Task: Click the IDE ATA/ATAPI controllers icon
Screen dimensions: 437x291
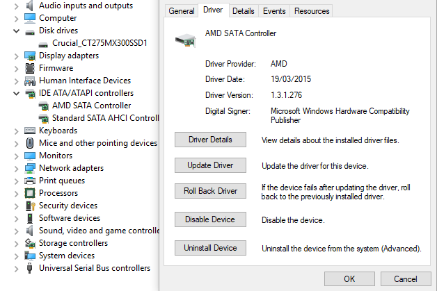Action: 30,94
